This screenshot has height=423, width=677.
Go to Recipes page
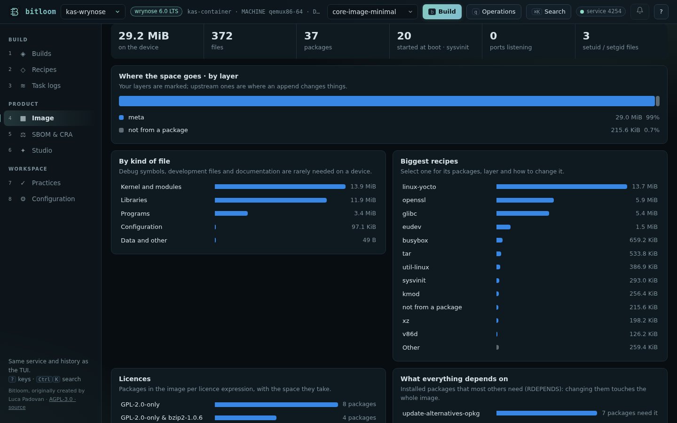pos(51,70)
